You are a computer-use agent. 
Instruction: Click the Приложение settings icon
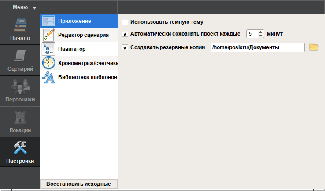tap(48, 21)
